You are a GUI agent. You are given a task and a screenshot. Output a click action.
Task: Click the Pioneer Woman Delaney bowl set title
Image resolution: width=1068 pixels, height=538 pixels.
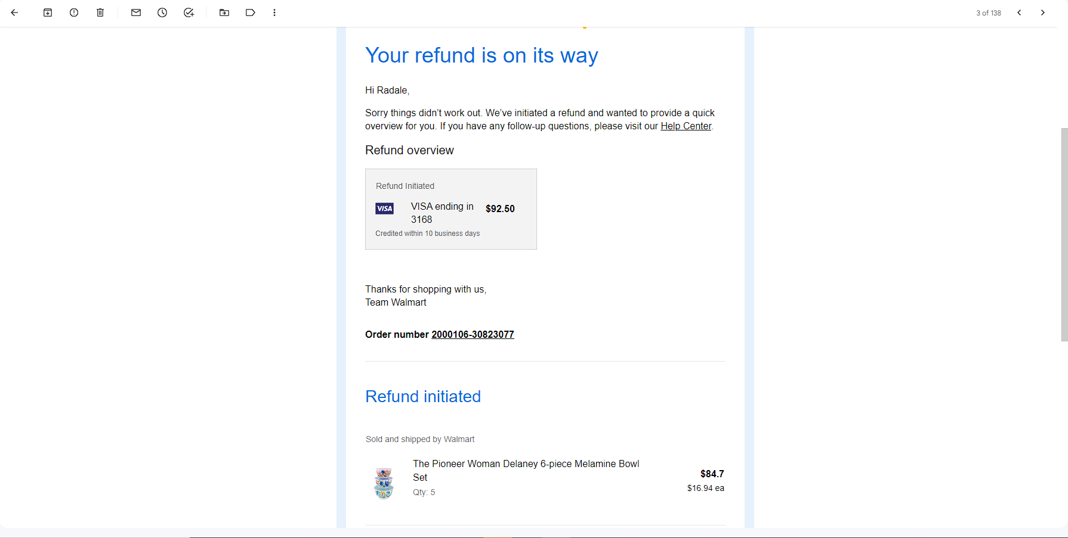click(x=526, y=471)
